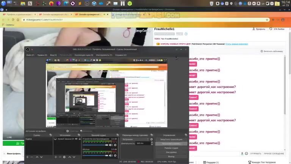This screenshot has width=291, height=164.
Task: Open settings gear for Устройство воспроизведения audio
Action: click(x=115, y=145)
